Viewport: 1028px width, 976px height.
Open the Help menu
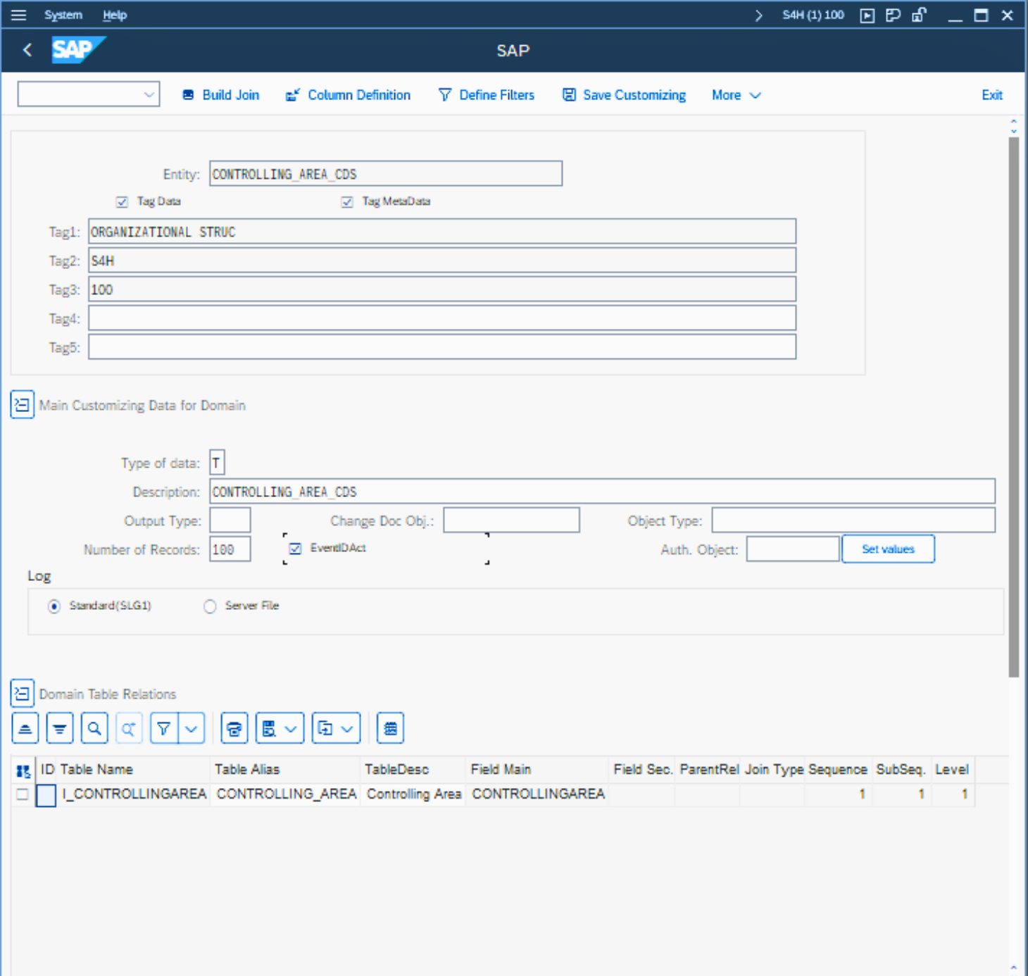[x=114, y=15]
